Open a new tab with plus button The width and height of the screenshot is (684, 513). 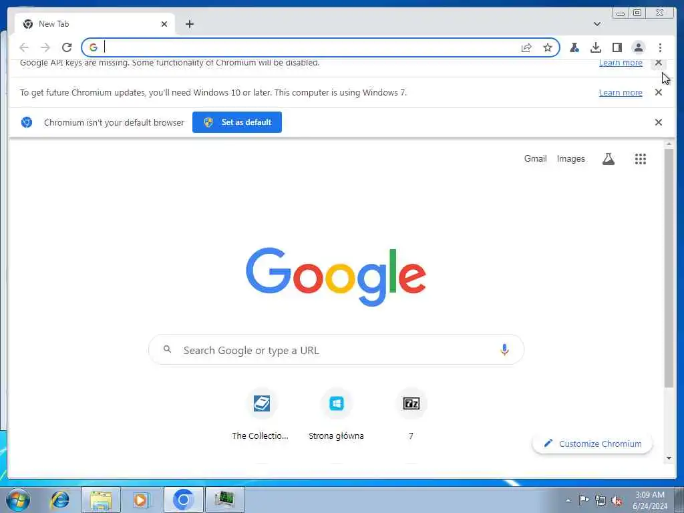(189, 24)
